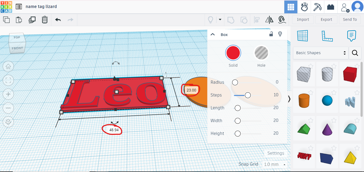
Task: Click the Mirror tool icon
Action: pyautogui.click(x=269, y=19)
